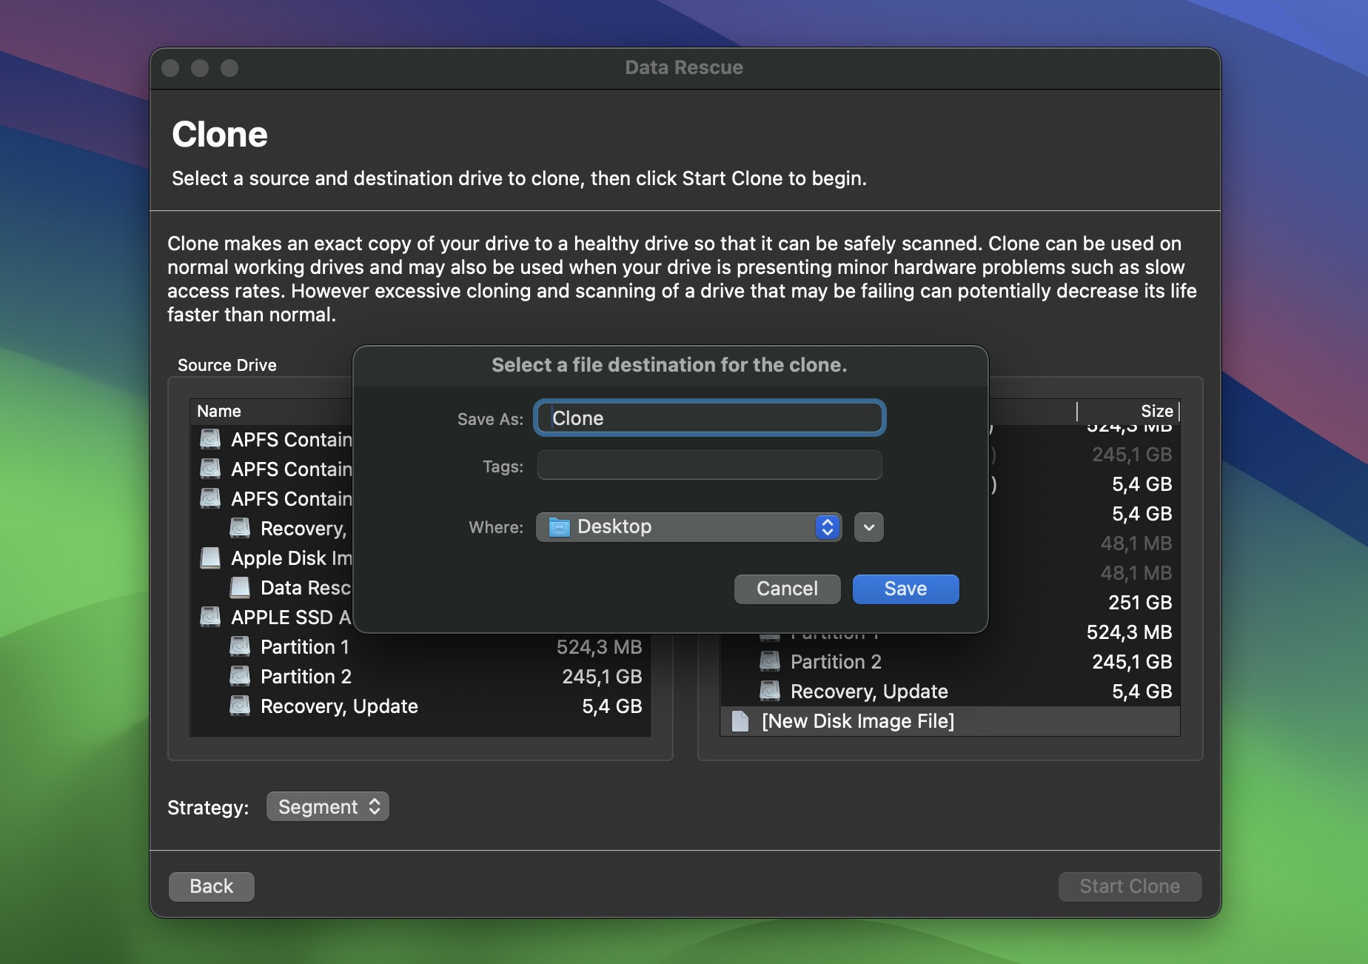
Task: Click the Data Rescue volume icon
Action: 240,587
